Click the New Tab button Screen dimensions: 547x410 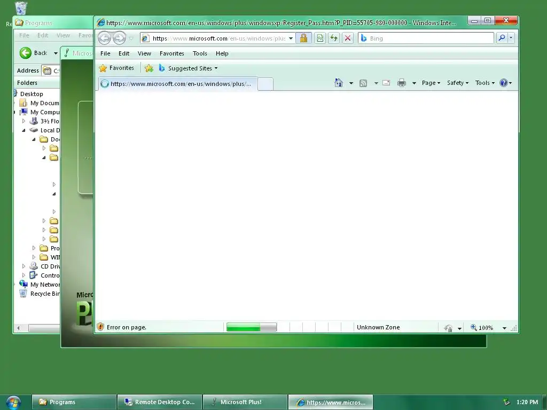point(265,84)
